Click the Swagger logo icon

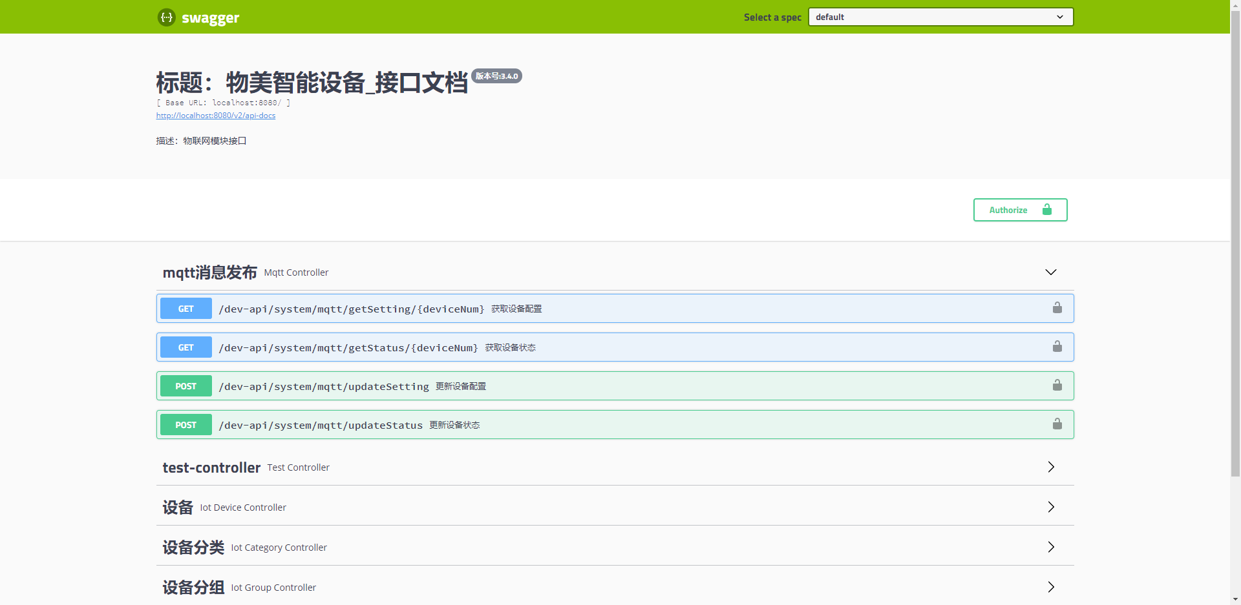[x=166, y=17]
